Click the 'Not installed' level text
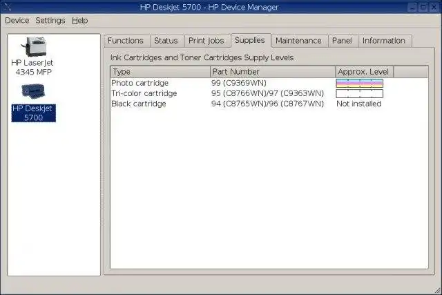This screenshot has height=295, width=442. [x=359, y=104]
